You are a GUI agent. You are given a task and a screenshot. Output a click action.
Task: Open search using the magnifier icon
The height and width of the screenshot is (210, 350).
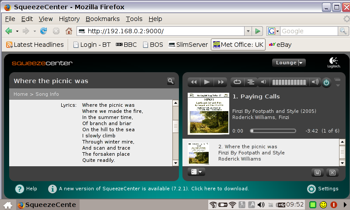click(x=171, y=81)
